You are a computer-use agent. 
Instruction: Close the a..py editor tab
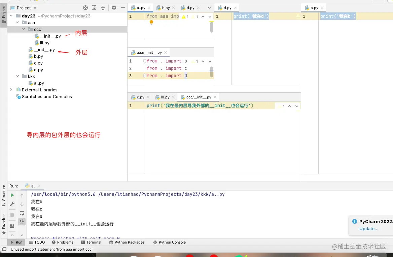[x=149, y=8]
